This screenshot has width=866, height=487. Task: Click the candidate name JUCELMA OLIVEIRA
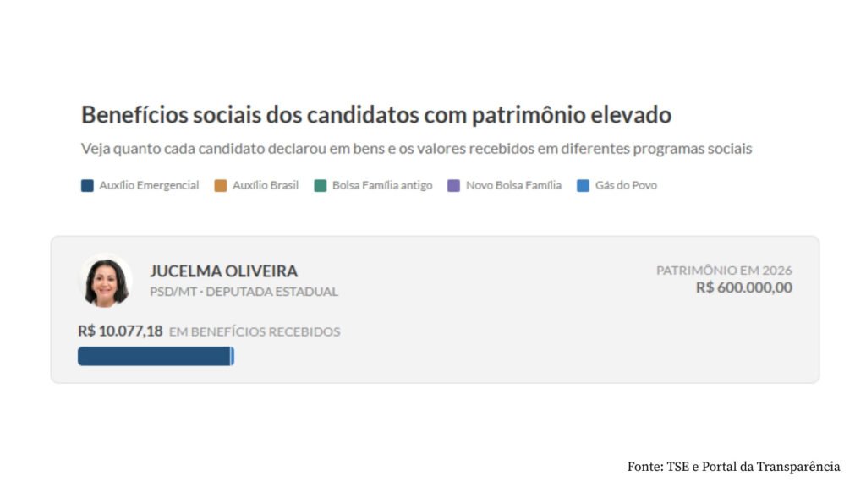click(x=223, y=271)
